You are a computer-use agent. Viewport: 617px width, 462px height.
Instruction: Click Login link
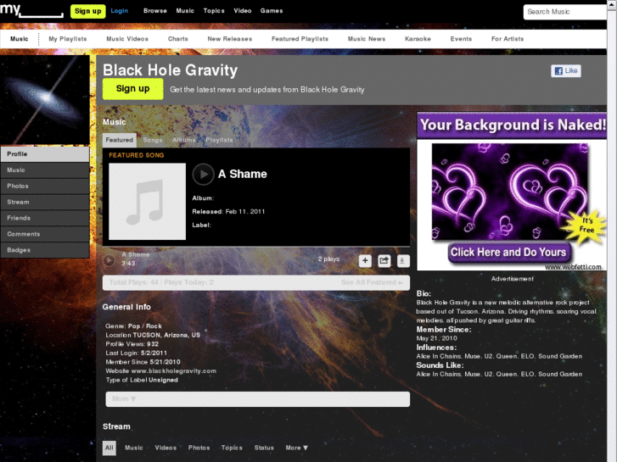pyautogui.click(x=119, y=11)
